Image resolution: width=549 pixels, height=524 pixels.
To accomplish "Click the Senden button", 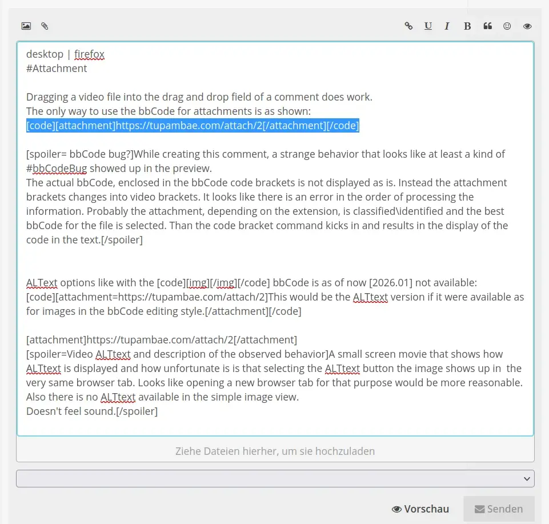I will 499,509.
